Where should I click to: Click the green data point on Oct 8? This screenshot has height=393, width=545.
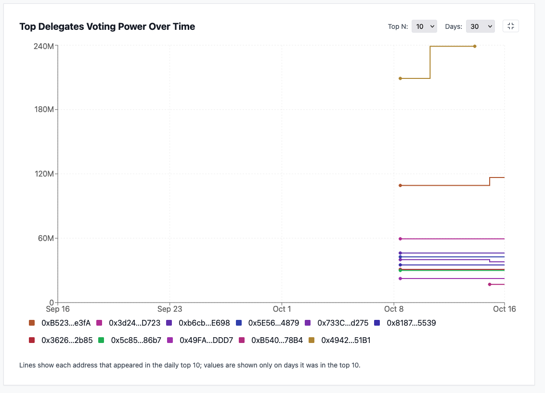click(x=400, y=270)
